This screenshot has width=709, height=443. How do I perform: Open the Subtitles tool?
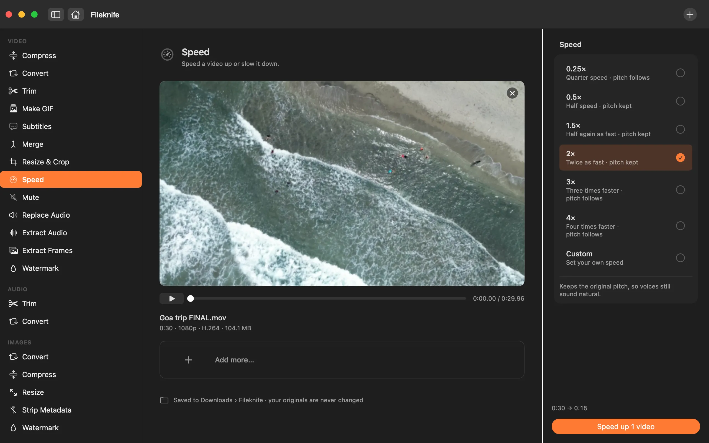point(71,126)
